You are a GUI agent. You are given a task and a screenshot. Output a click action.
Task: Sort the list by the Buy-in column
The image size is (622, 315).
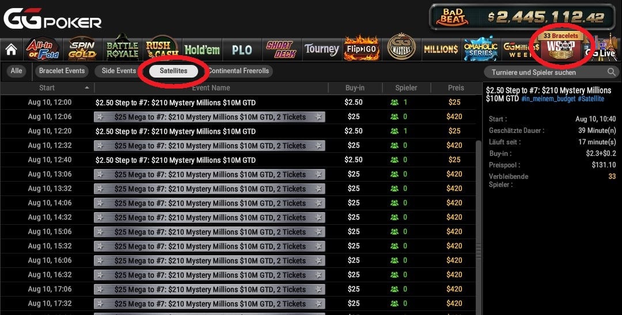355,88
